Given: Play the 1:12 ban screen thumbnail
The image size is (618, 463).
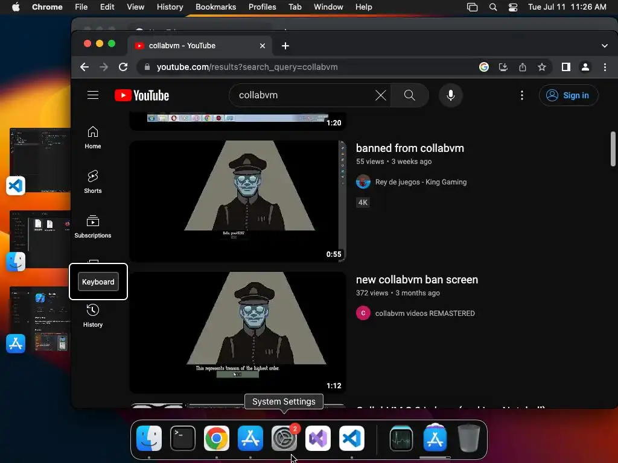Looking at the screenshot, I should [x=238, y=332].
